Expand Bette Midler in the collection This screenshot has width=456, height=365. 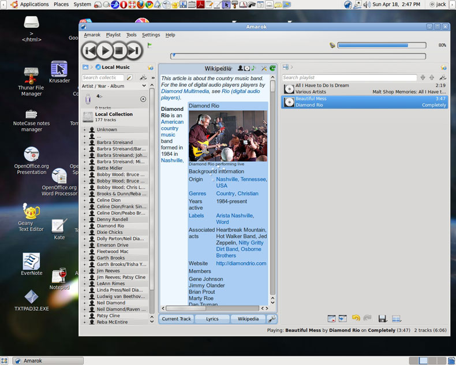[x=85, y=168]
